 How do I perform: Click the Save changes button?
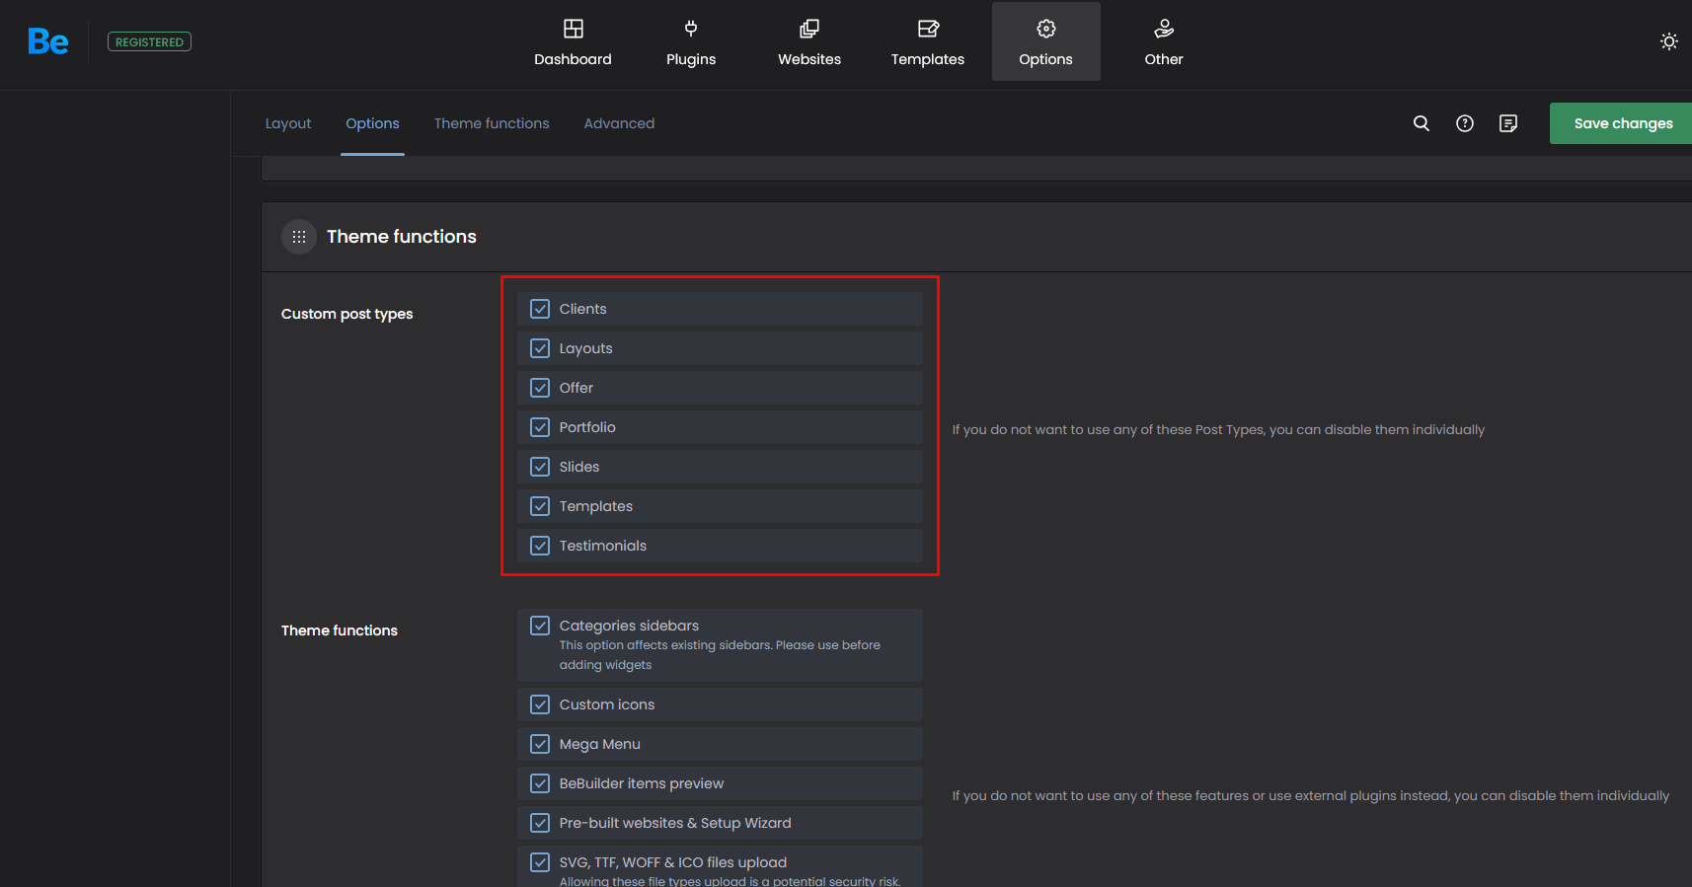point(1622,123)
